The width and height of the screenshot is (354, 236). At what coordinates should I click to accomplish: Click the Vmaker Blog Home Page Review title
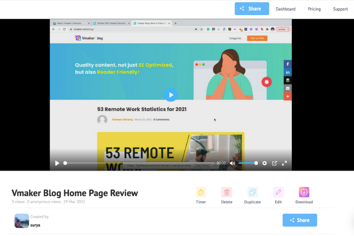75,193
